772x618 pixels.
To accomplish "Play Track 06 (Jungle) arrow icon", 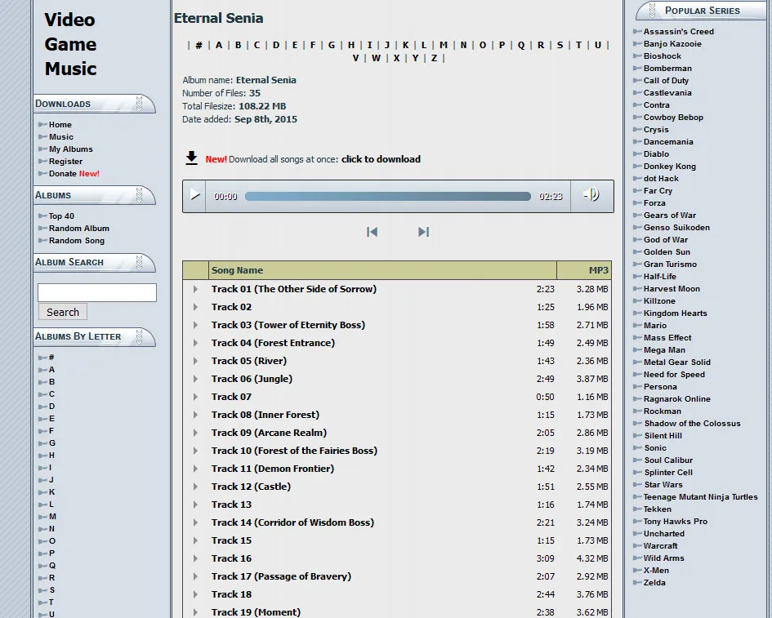I will coord(195,379).
